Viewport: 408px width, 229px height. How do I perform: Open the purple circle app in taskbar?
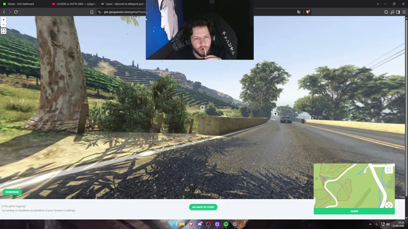(217, 224)
